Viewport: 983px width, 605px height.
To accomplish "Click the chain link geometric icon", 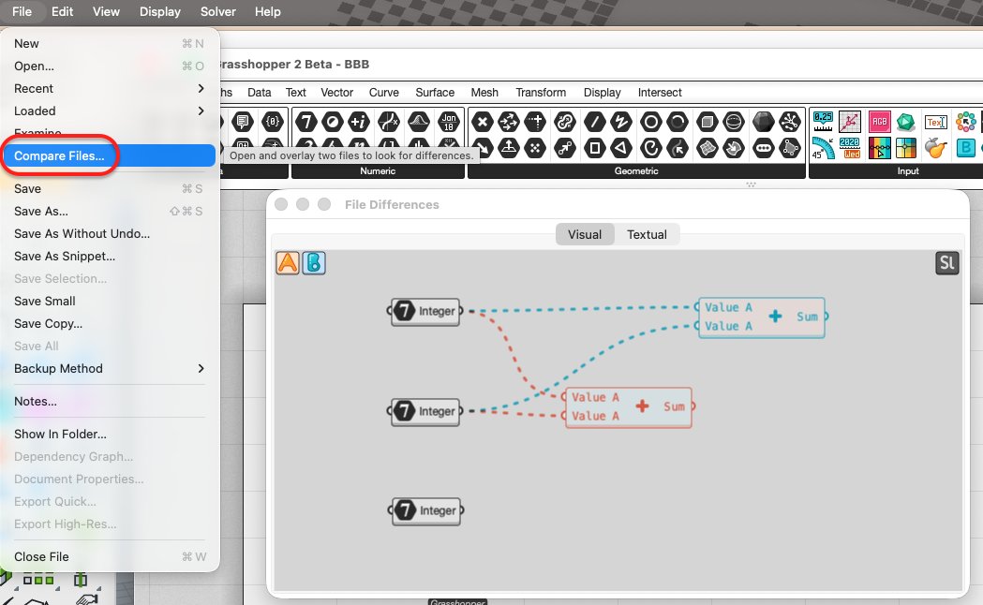I will click(x=565, y=122).
